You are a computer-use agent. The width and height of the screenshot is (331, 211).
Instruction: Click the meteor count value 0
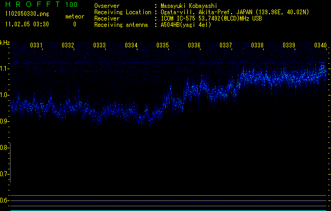click(x=75, y=24)
